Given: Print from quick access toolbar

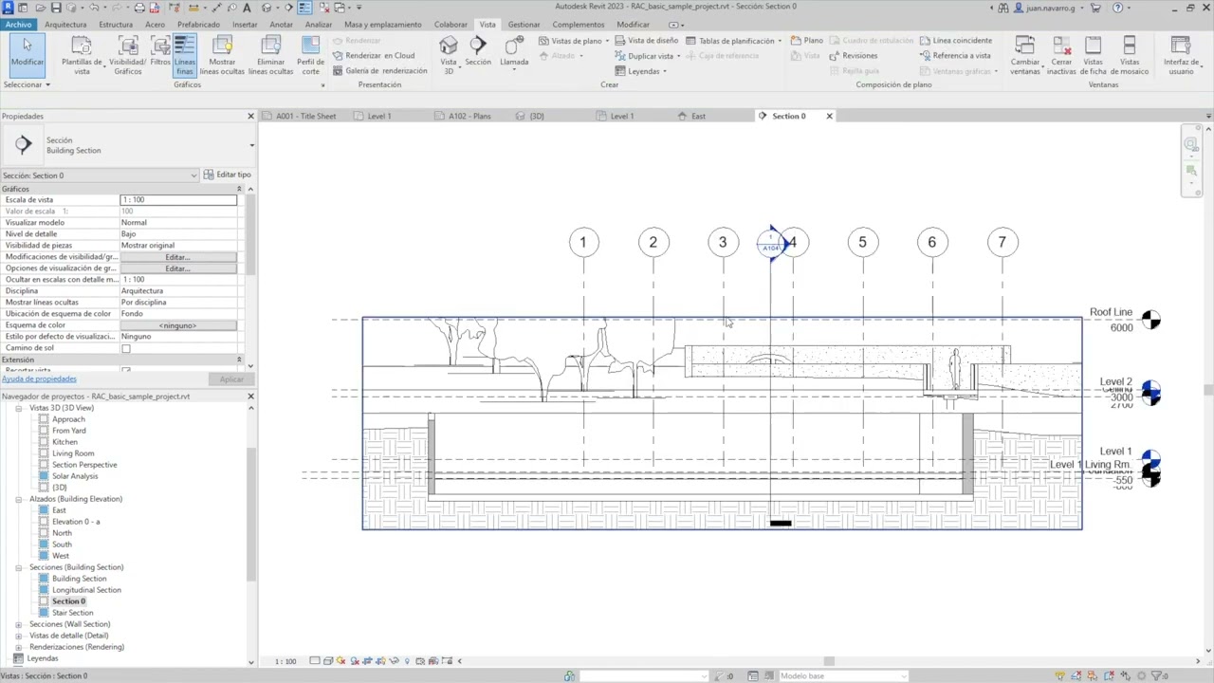Looking at the screenshot, I should point(139,8).
